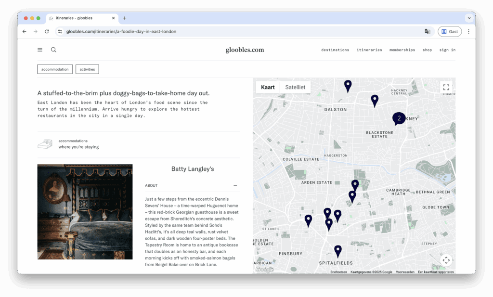
Task: Click the search magnifier icon
Action: click(53, 50)
